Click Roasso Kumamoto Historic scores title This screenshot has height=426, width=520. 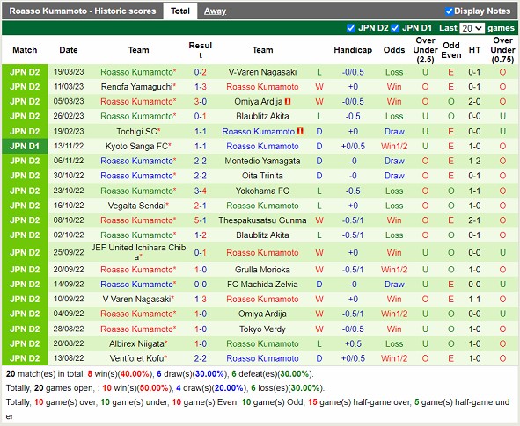point(83,11)
